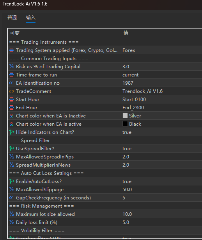
Task: Click the integer icon beside EA identification no
Action: [11, 83]
